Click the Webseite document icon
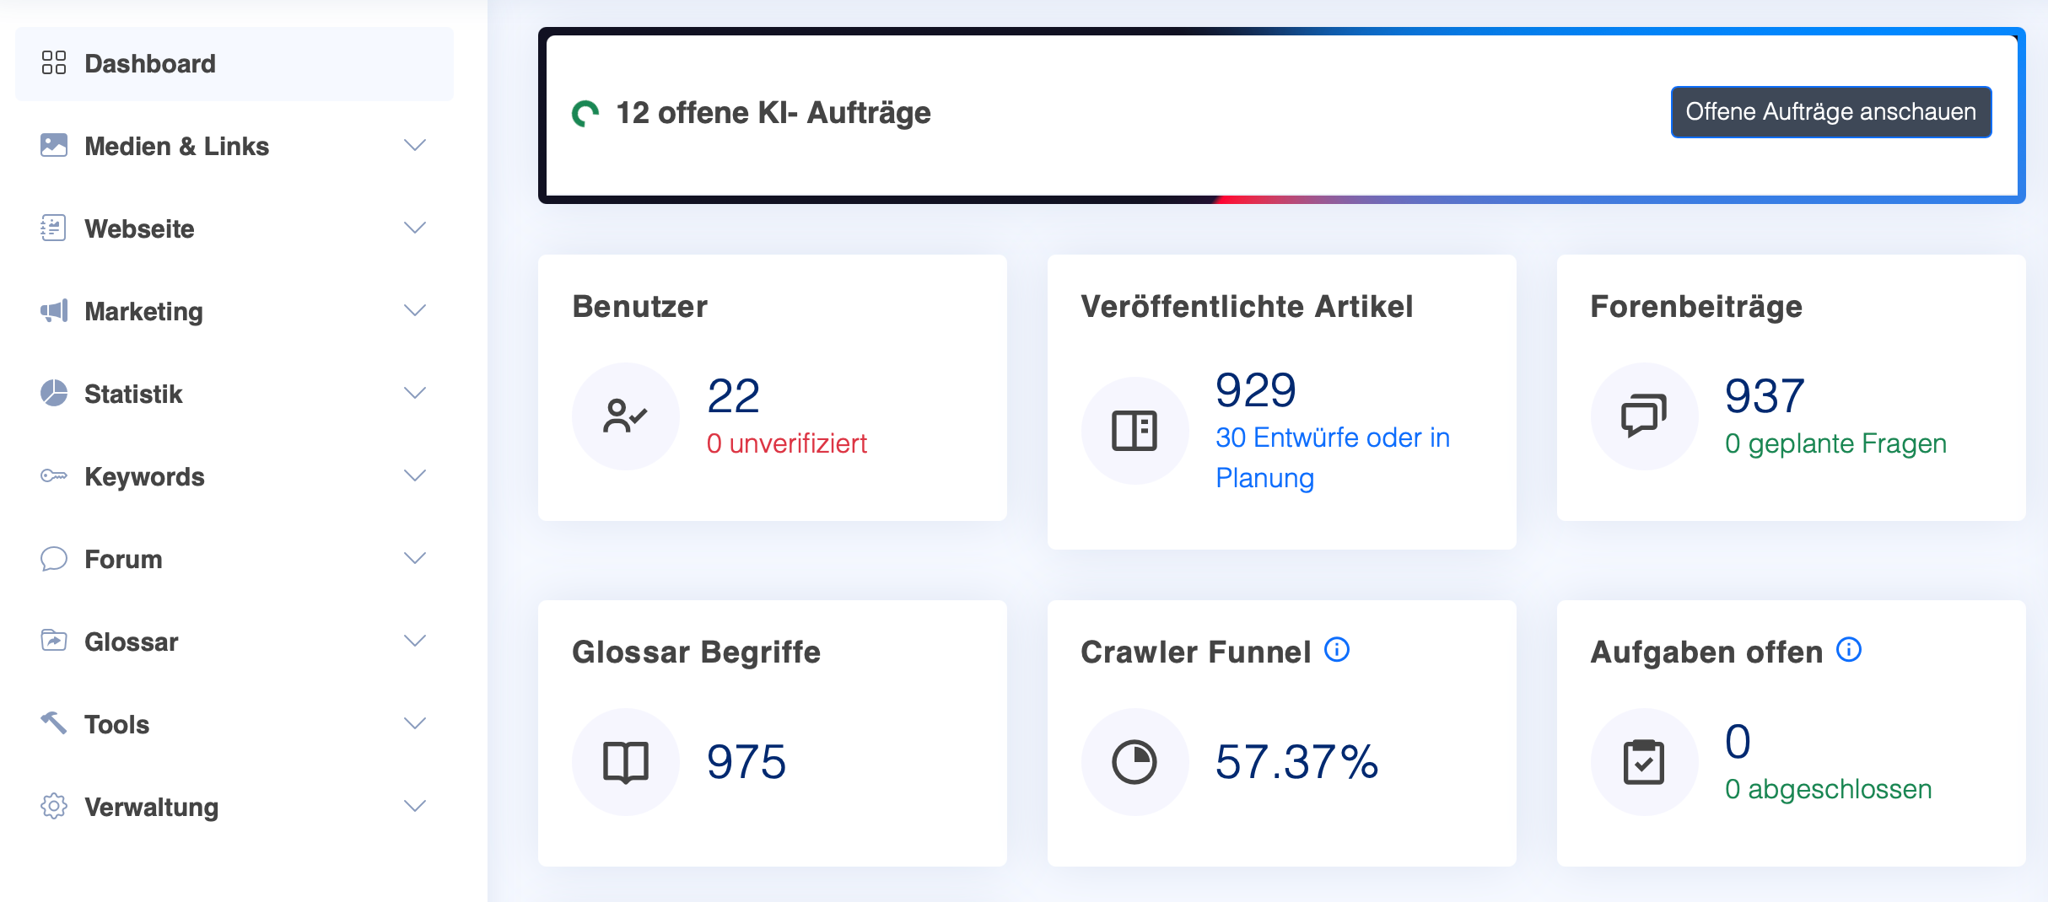Image resolution: width=2048 pixels, height=902 pixels. (54, 228)
